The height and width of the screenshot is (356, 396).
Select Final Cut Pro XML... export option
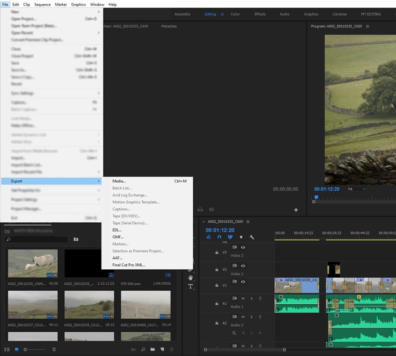(x=129, y=265)
